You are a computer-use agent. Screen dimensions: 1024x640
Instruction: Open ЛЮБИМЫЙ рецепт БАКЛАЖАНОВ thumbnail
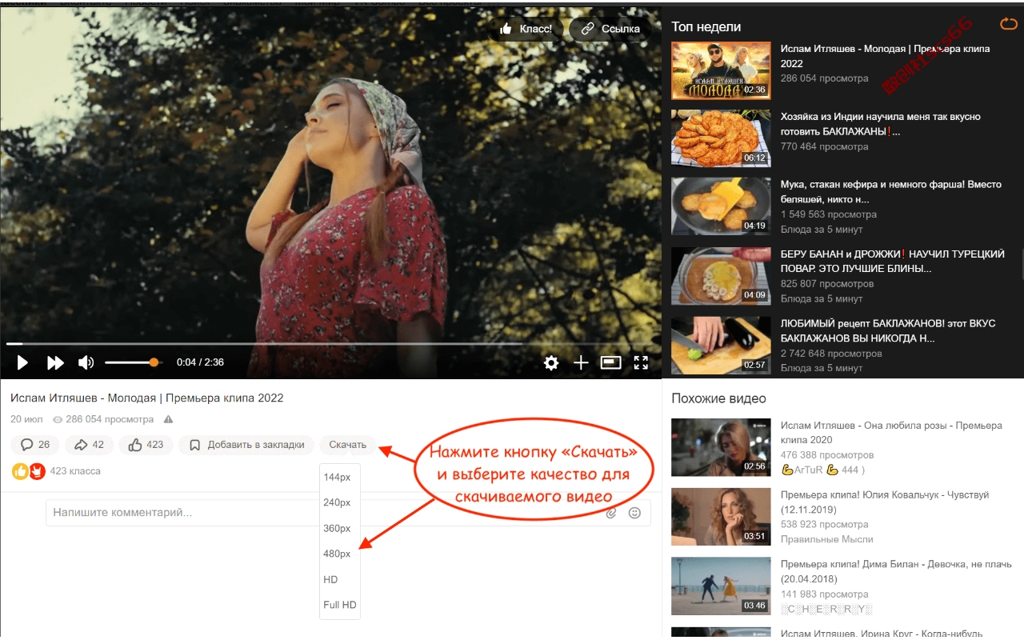721,346
